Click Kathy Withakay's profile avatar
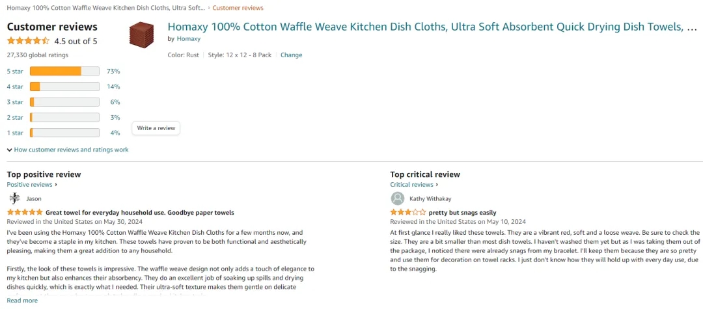The height and width of the screenshot is (309, 703). (397, 198)
